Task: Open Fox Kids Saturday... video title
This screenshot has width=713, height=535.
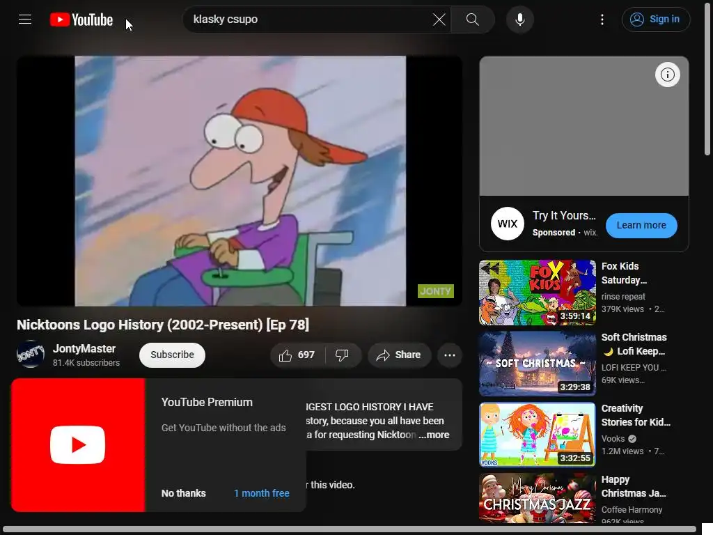Action: click(624, 273)
